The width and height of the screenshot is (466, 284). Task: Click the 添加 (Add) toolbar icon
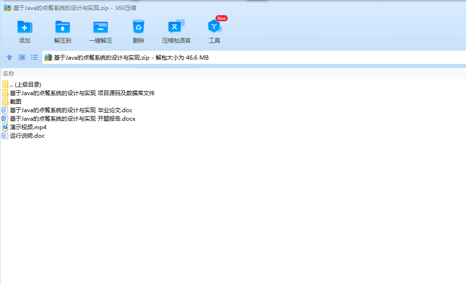25,27
